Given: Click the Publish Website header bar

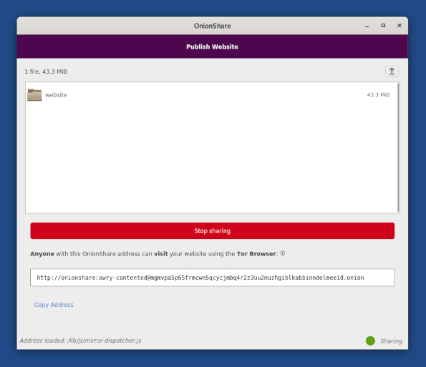Looking at the screenshot, I should pos(212,47).
